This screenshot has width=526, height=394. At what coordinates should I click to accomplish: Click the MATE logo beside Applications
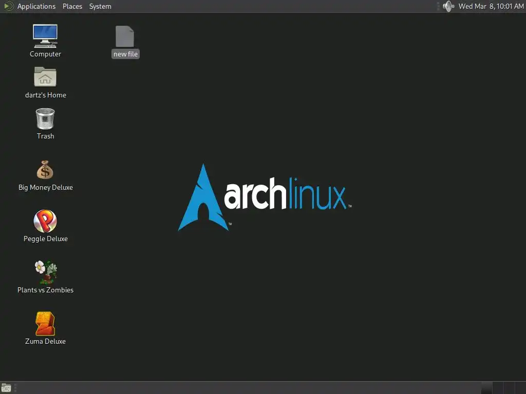click(x=9, y=6)
